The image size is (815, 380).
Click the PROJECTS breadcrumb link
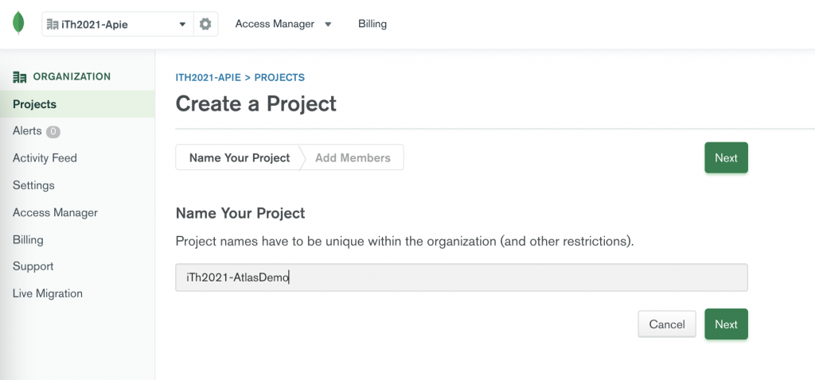click(x=279, y=78)
